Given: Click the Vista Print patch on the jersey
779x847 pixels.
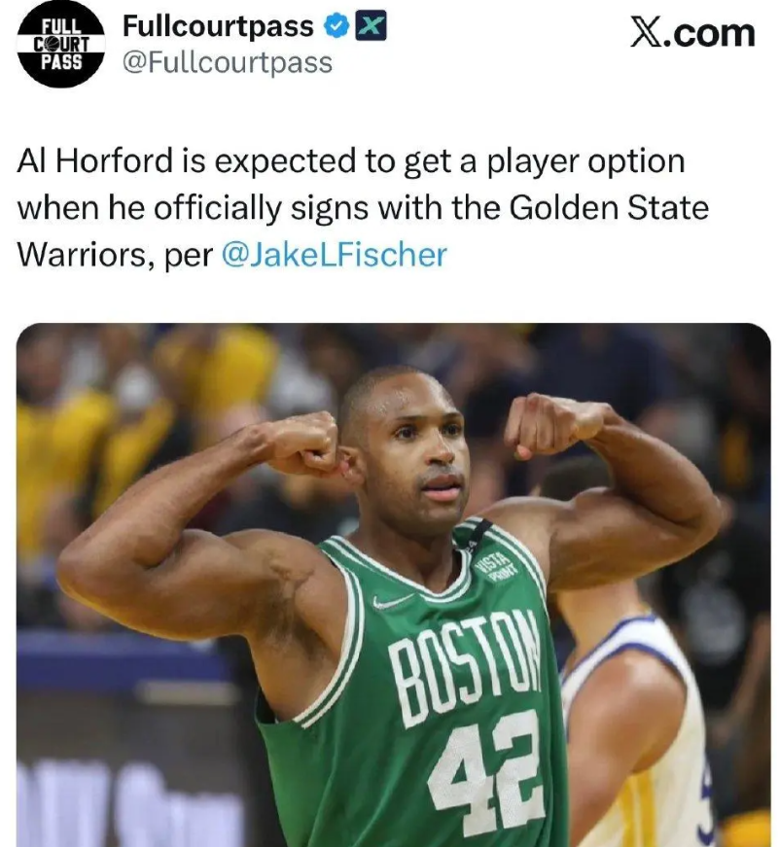Looking at the screenshot, I should pos(493,569).
